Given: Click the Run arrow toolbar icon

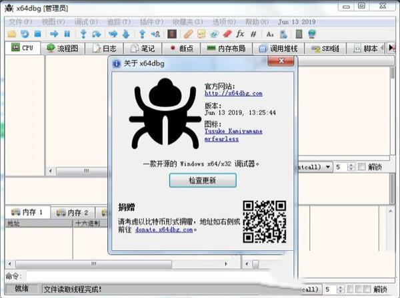Looking at the screenshot, I should (54, 34).
